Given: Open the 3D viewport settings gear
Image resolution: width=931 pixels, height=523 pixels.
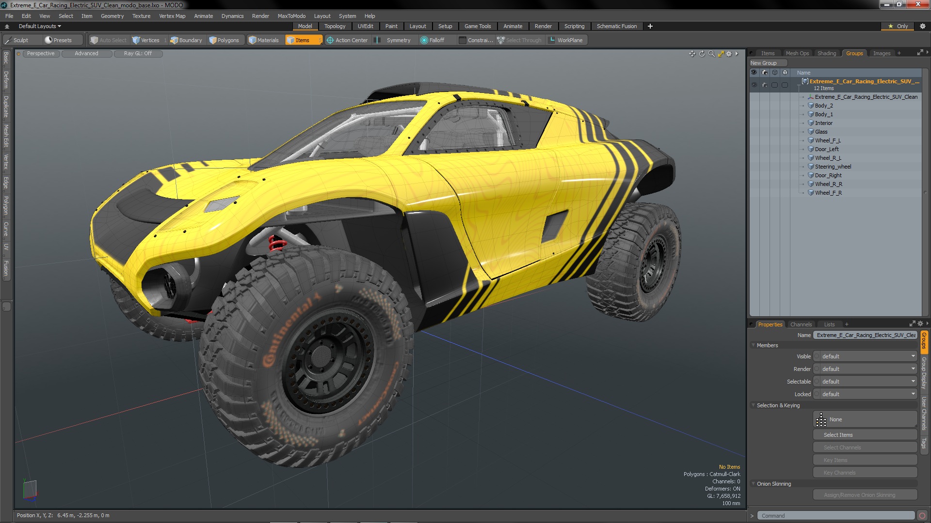Looking at the screenshot, I should pyautogui.click(x=729, y=54).
